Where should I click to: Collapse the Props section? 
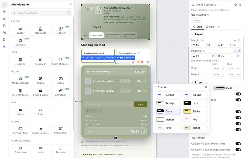[192, 82]
